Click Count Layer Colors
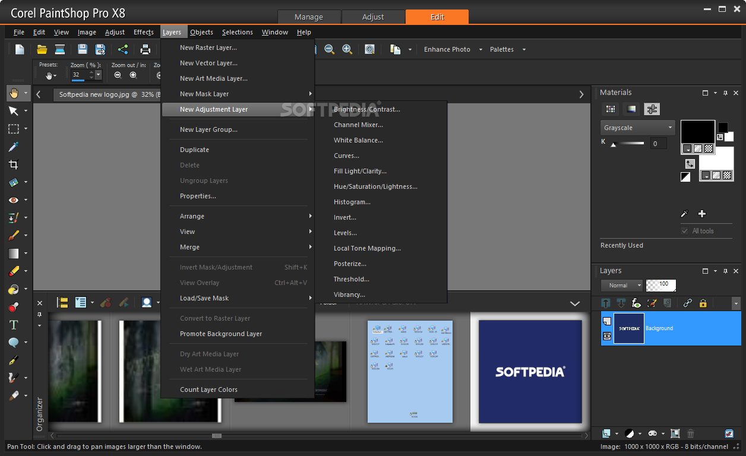 click(x=208, y=389)
